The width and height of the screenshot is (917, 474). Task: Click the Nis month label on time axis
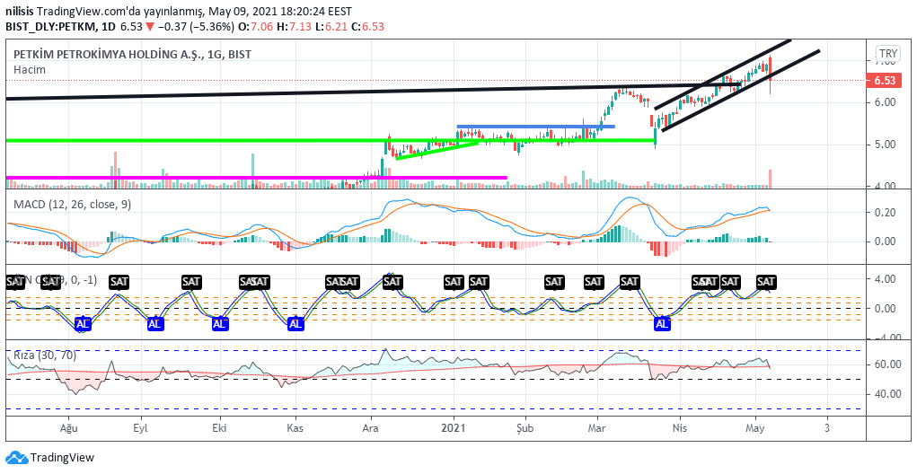pyautogui.click(x=679, y=427)
